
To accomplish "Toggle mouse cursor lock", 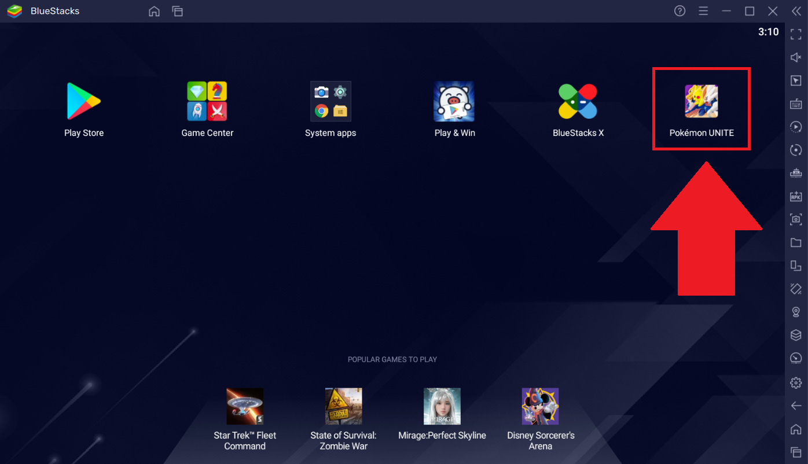I will [796, 80].
